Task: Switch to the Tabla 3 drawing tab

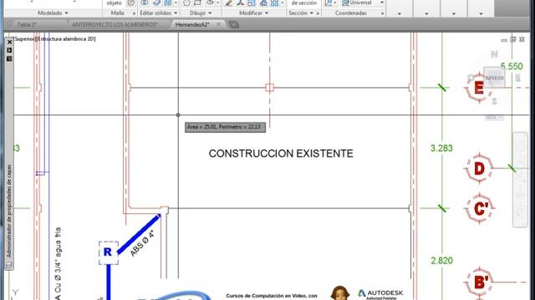Action: [x=27, y=24]
